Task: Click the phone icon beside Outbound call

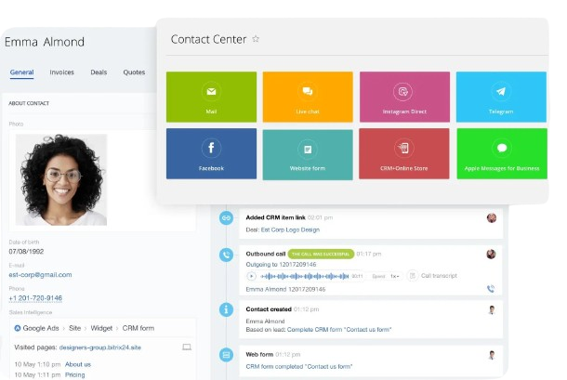Action: (227, 255)
